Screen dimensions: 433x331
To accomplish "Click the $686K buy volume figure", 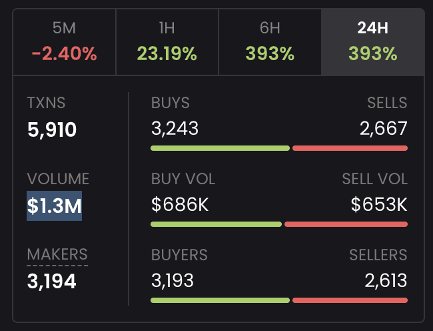I will (x=180, y=205).
